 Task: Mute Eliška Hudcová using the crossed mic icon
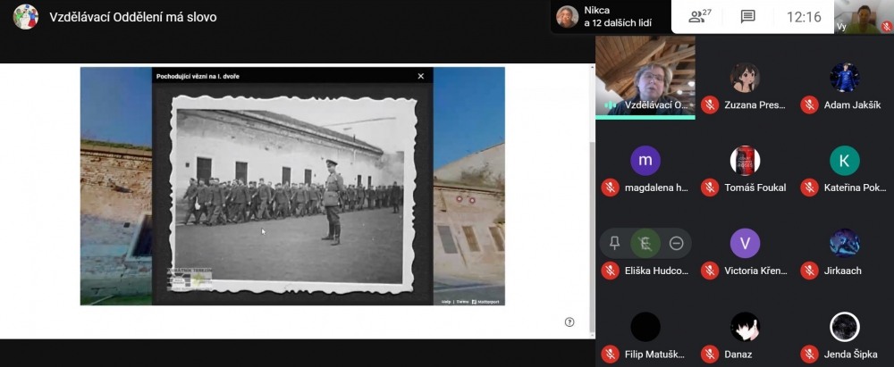pos(645,244)
